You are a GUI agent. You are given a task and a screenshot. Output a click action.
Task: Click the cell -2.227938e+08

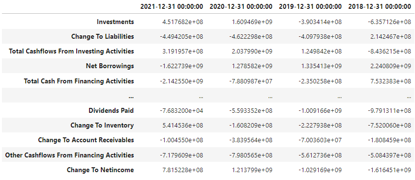coord(320,125)
